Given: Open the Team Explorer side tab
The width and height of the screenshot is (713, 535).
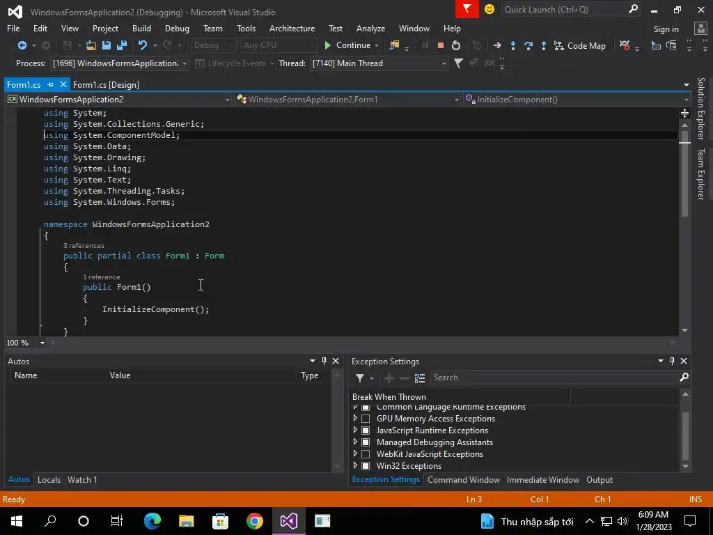Looking at the screenshot, I should coord(700,173).
